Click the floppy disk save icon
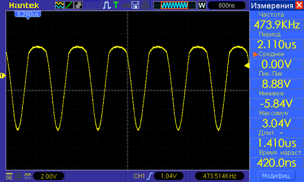The image size is (304, 182). (135, 5)
